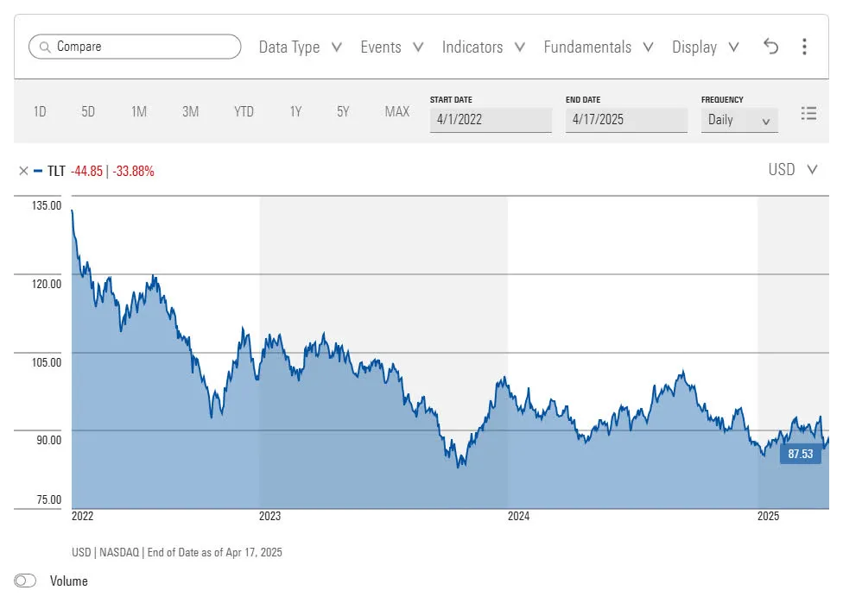Choose the 5Y time range
The height and width of the screenshot is (609, 843).
[343, 111]
